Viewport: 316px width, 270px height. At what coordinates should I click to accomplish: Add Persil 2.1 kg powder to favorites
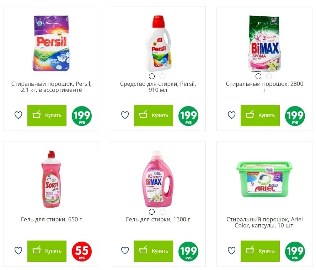18,115
